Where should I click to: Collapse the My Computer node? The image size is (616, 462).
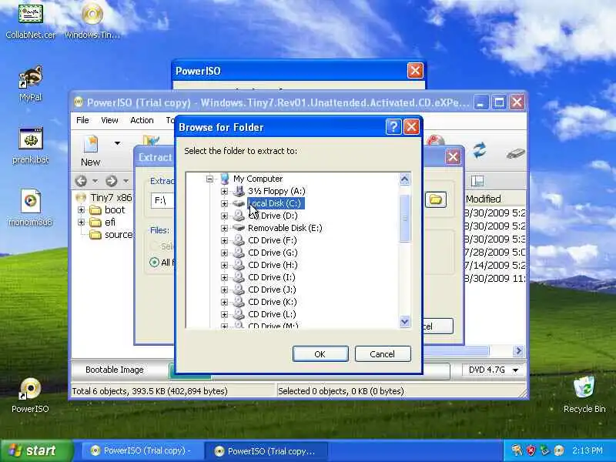209,179
